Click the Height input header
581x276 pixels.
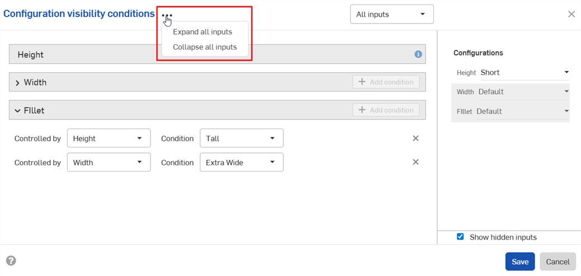(217, 54)
